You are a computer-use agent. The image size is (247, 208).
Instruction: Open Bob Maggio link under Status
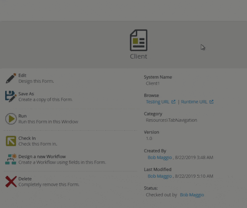point(192,195)
